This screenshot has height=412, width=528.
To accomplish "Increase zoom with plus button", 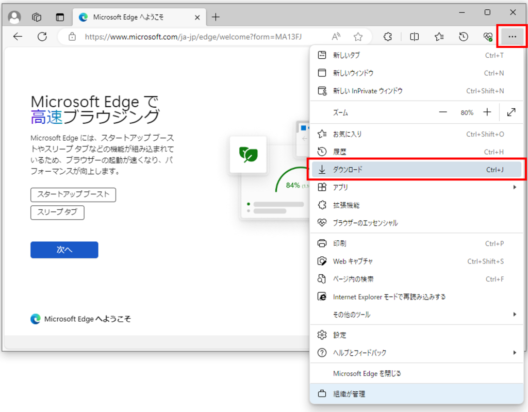I will click(x=487, y=112).
